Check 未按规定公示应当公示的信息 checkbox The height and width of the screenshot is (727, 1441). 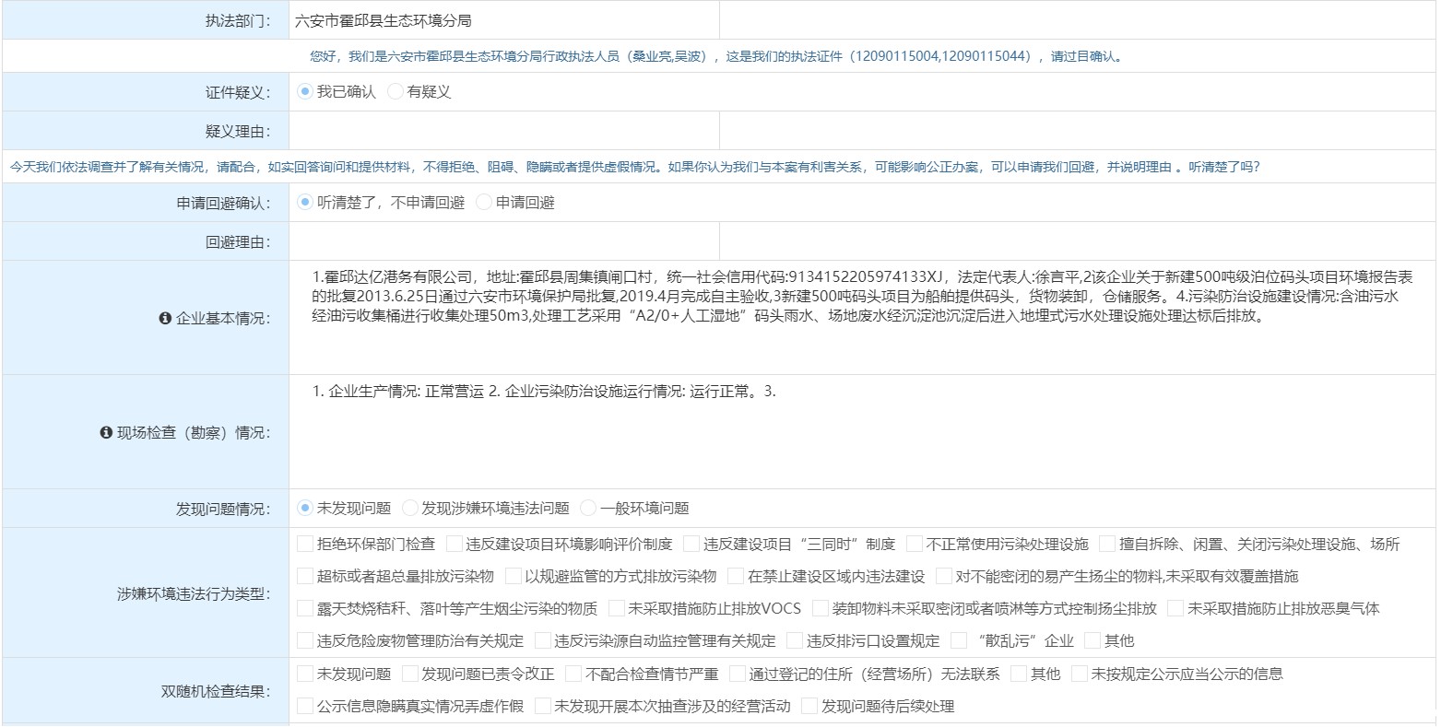[x=1080, y=674]
